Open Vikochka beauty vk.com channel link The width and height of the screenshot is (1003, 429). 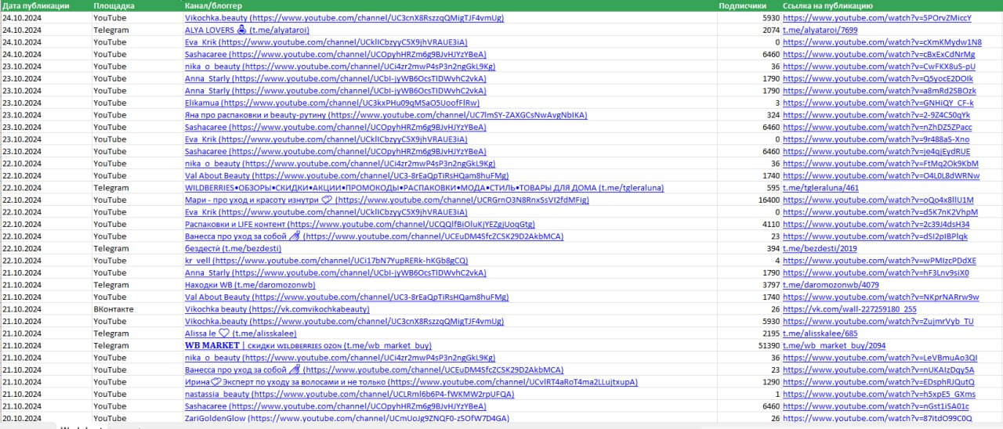coord(277,309)
